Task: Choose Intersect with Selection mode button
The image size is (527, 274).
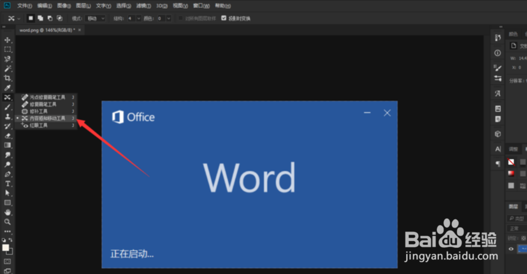Action: tap(60, 18)
